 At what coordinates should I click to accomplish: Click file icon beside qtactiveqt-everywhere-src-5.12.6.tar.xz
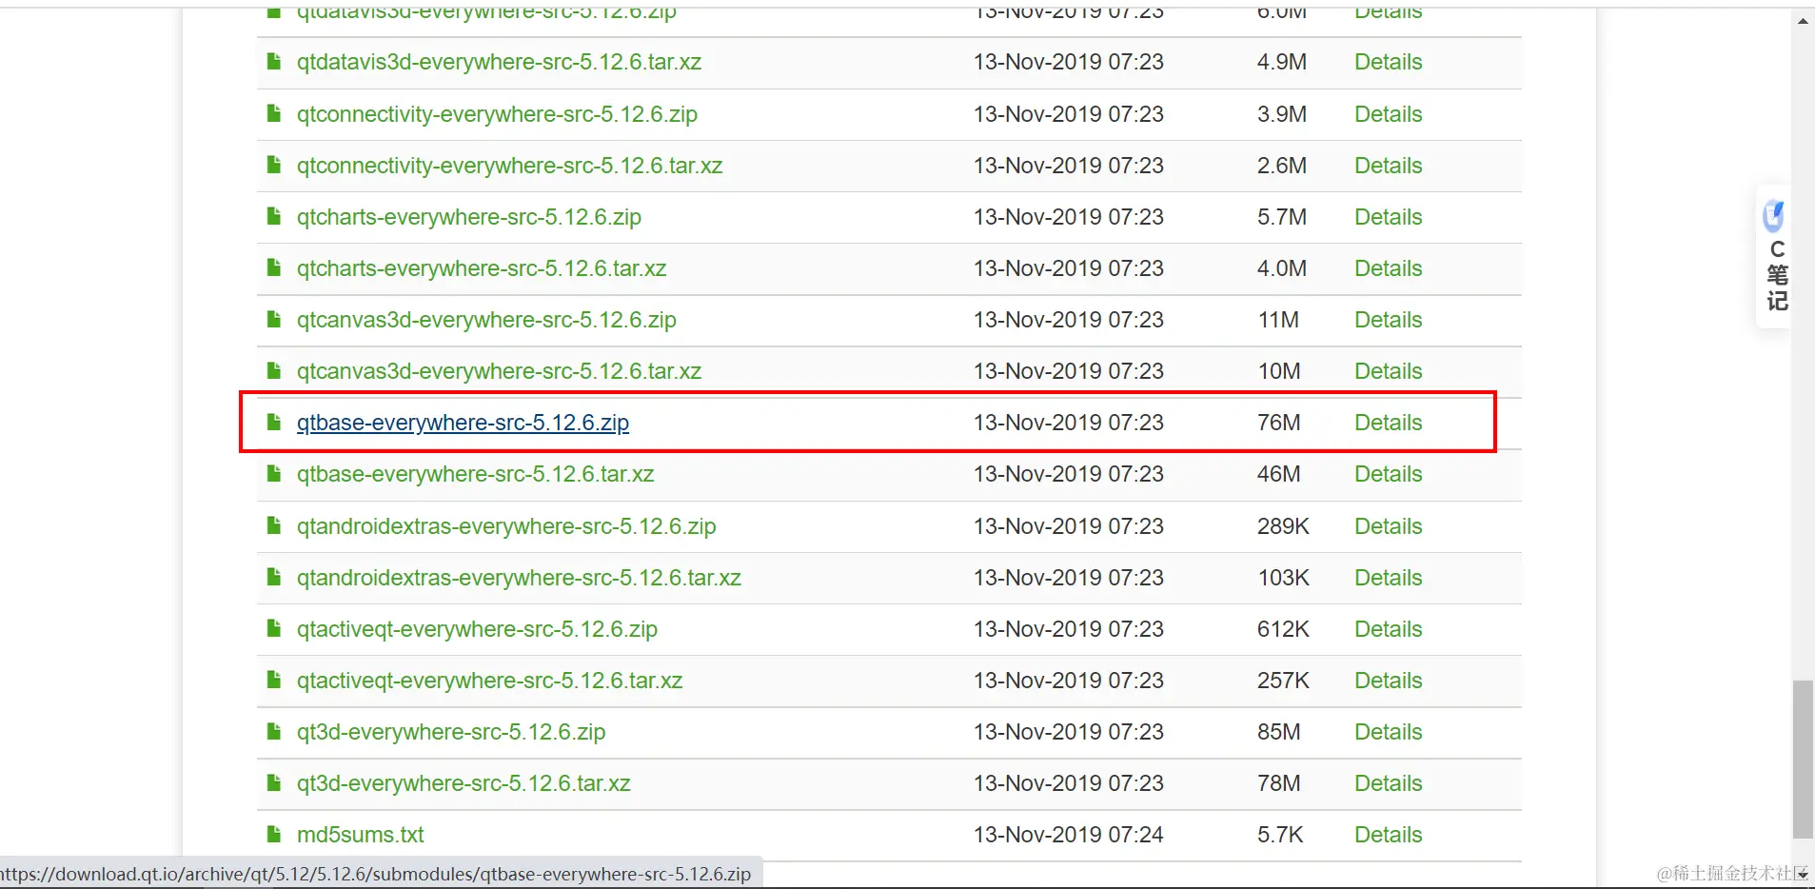274,681
